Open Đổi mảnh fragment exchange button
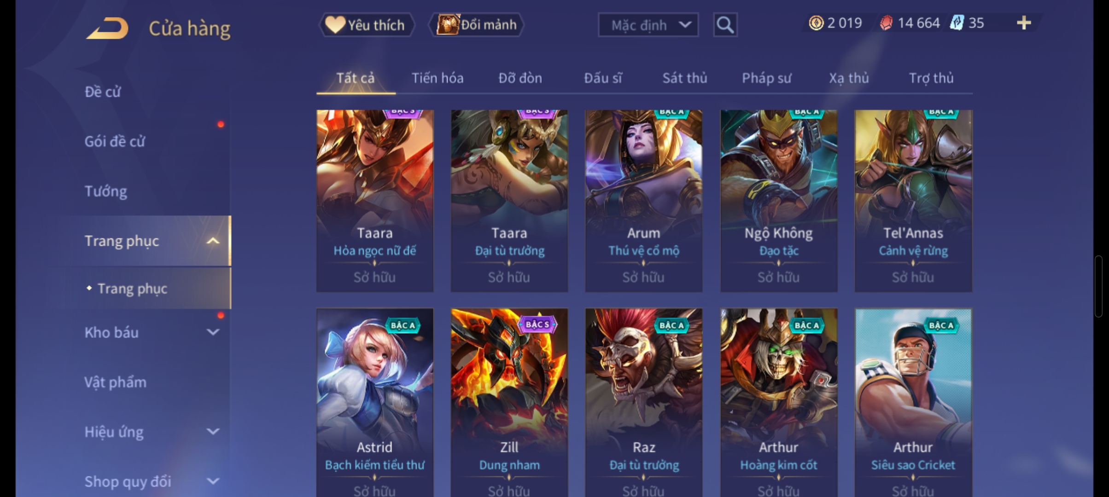This screenshot has width=1109, height=497. (x=476, y=25)
